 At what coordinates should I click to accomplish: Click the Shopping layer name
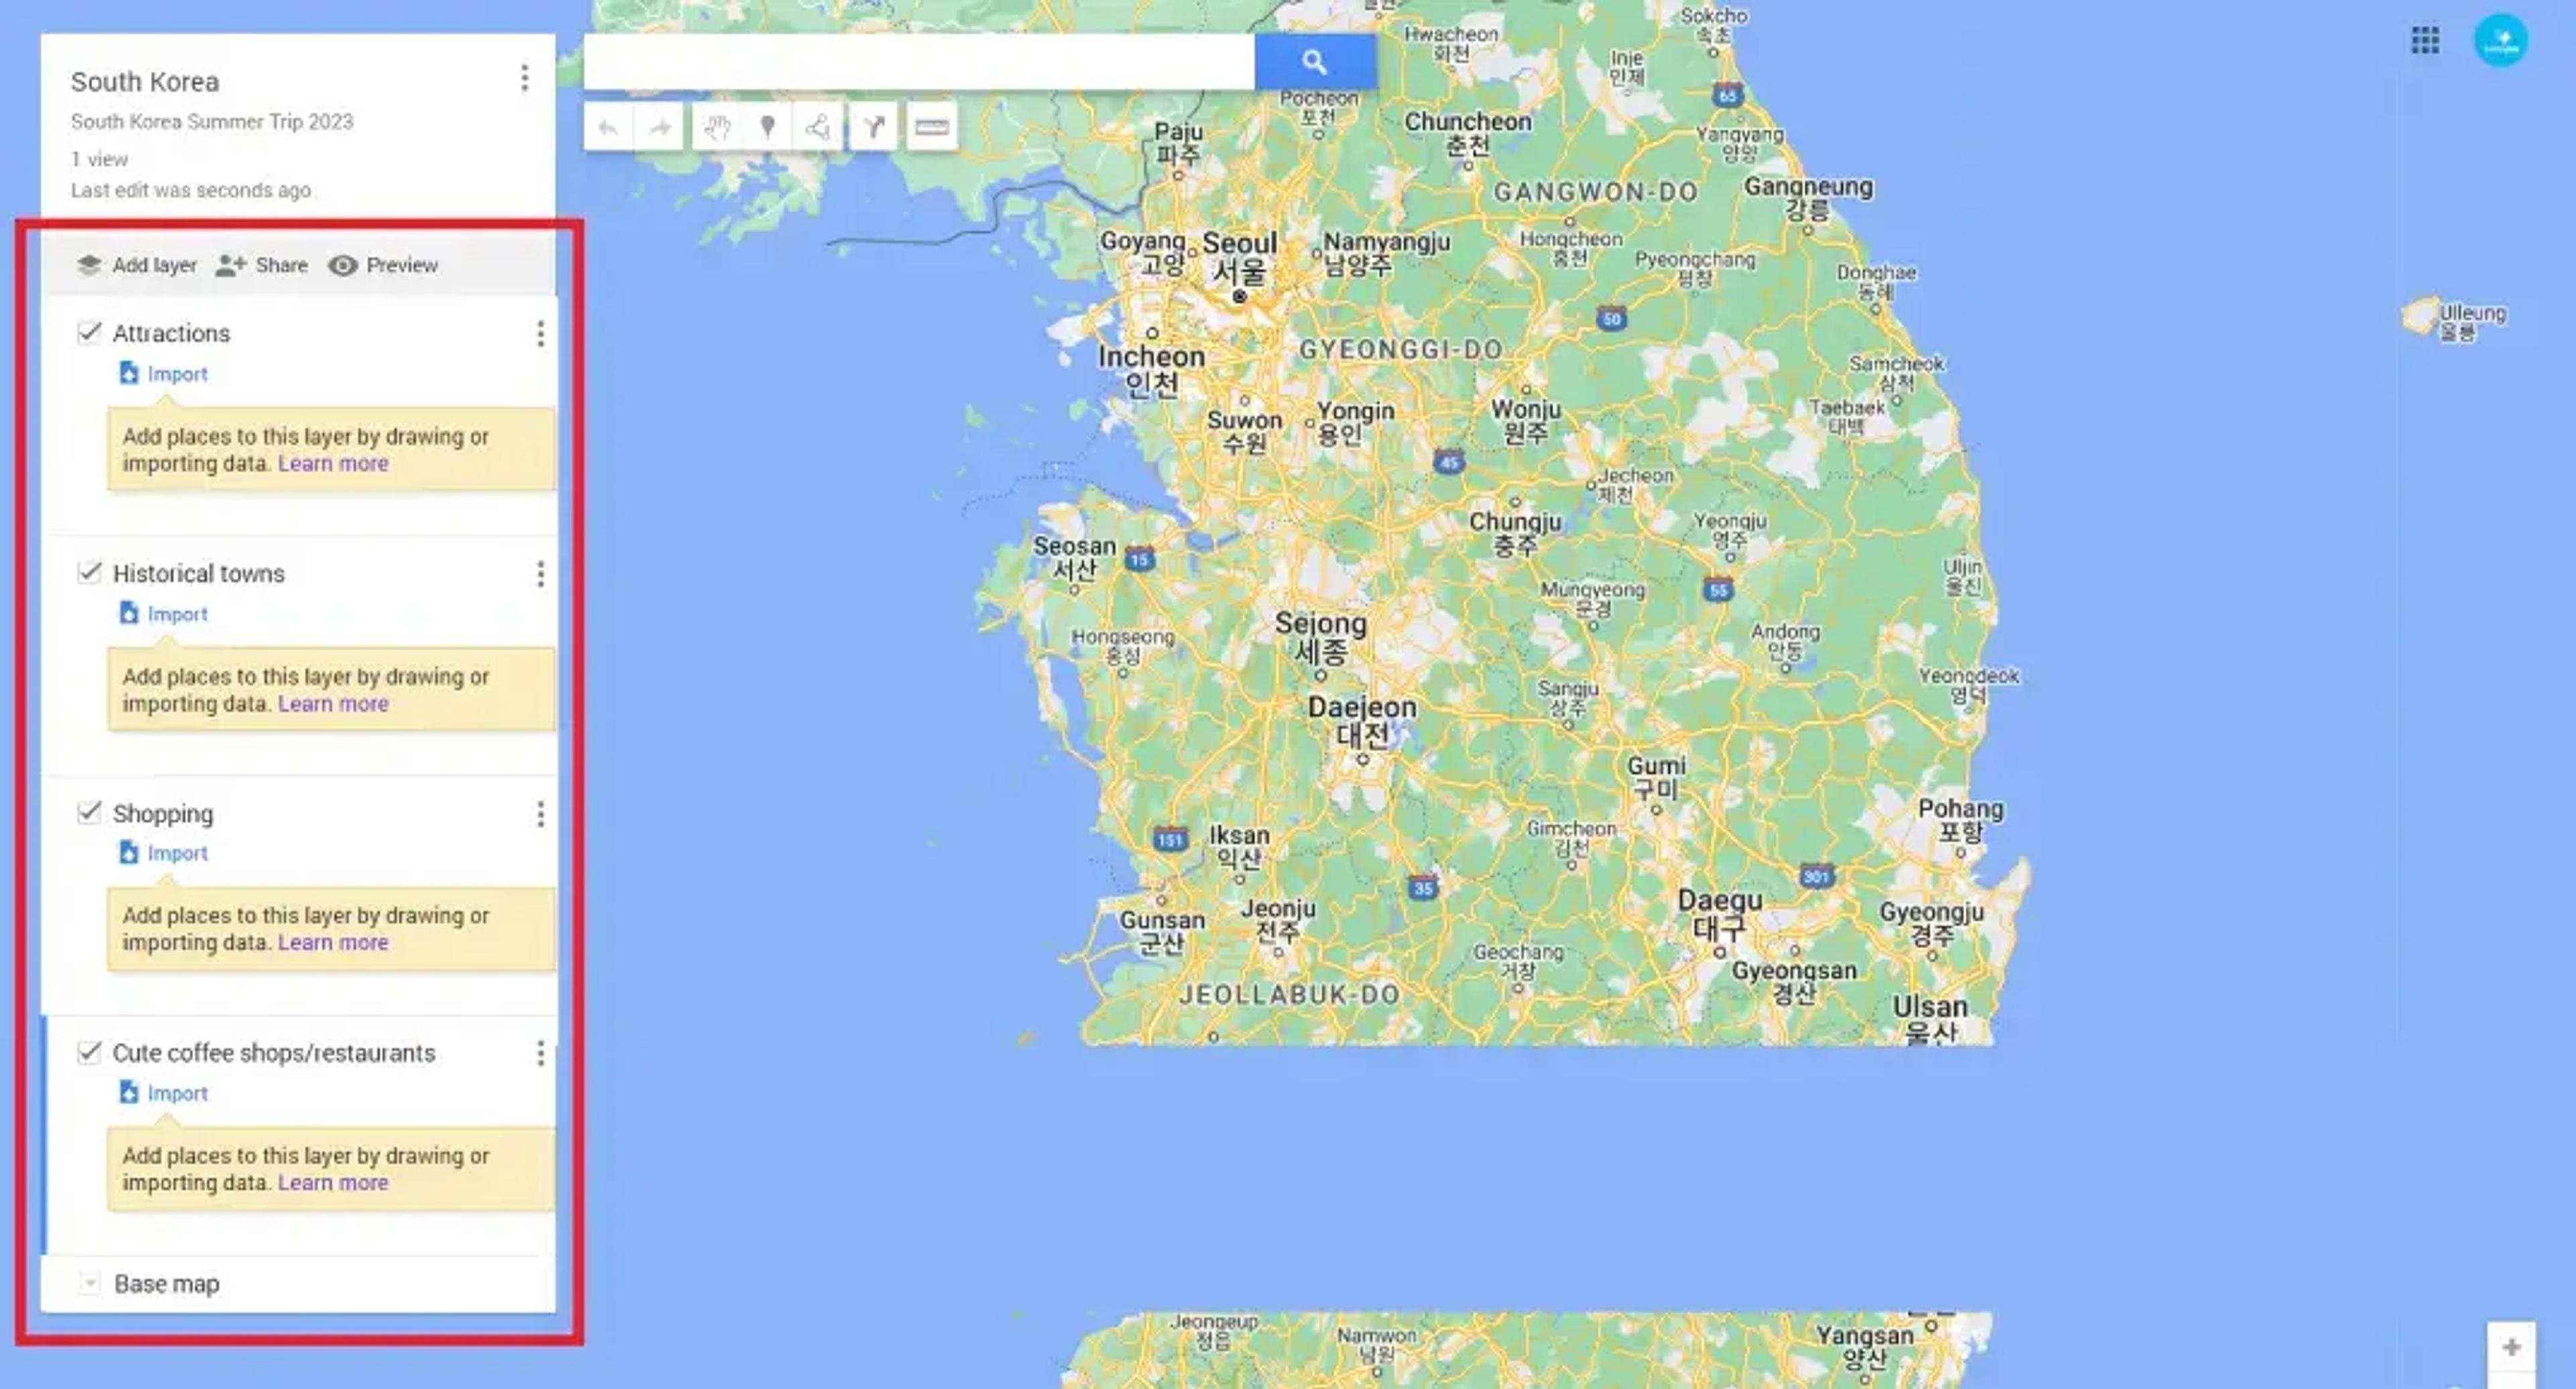coord(163,814)
